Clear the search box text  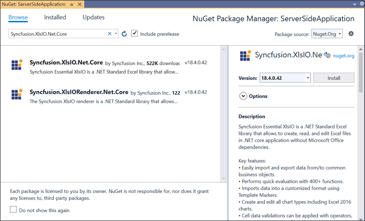(x=110, y=34)
